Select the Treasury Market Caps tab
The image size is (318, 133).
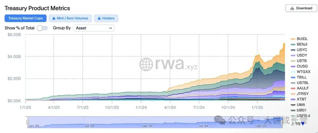pos(26,18)
